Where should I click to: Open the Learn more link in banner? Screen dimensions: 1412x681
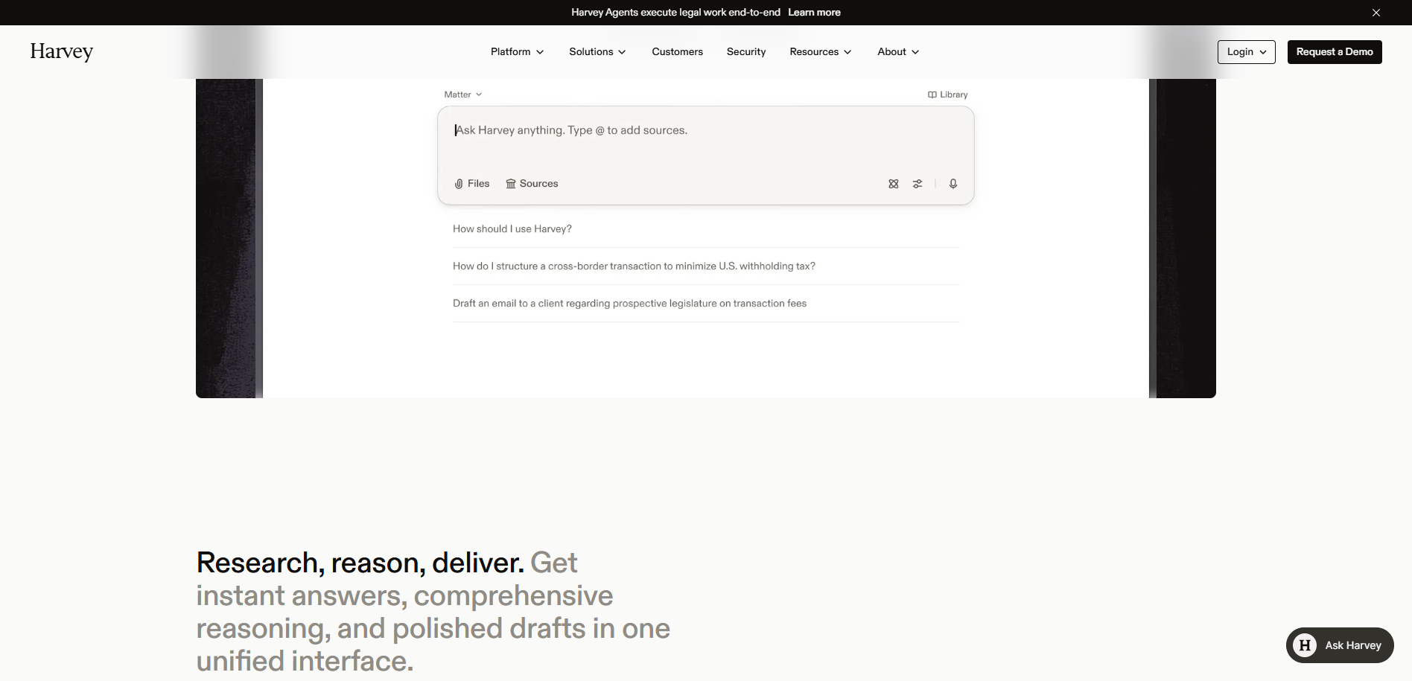click(x=814, y=13)
